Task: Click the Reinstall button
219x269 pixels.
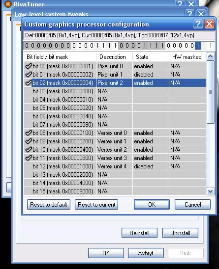Action: [x=139, y=233]
